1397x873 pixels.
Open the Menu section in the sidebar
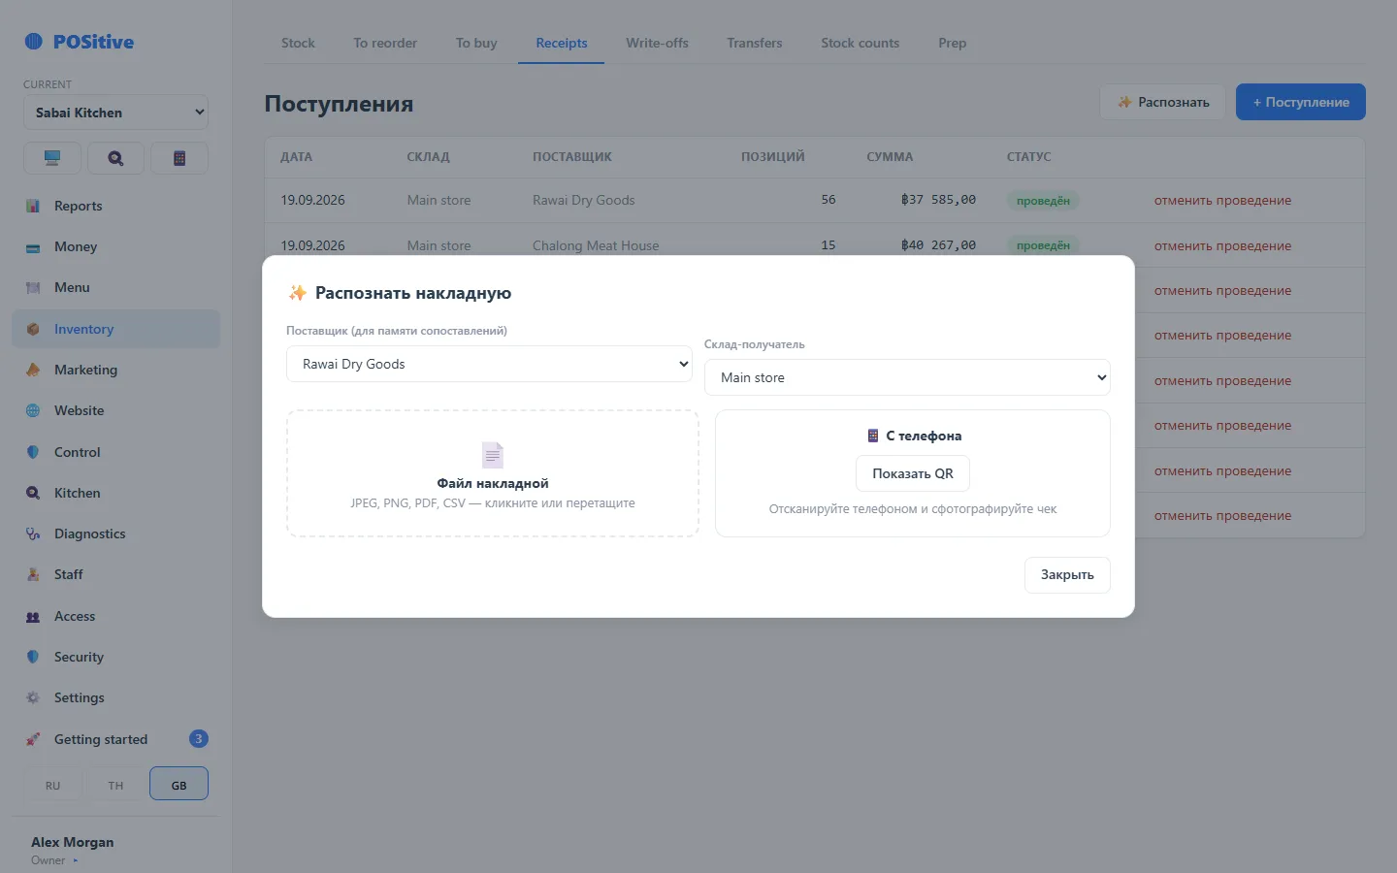click(115, 288)
